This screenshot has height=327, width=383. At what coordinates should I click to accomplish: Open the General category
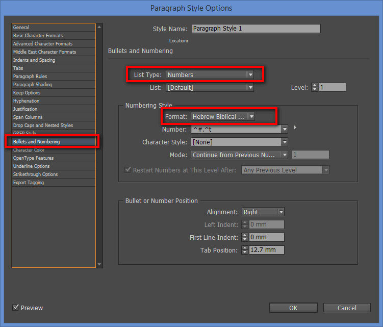click(54, 28)
